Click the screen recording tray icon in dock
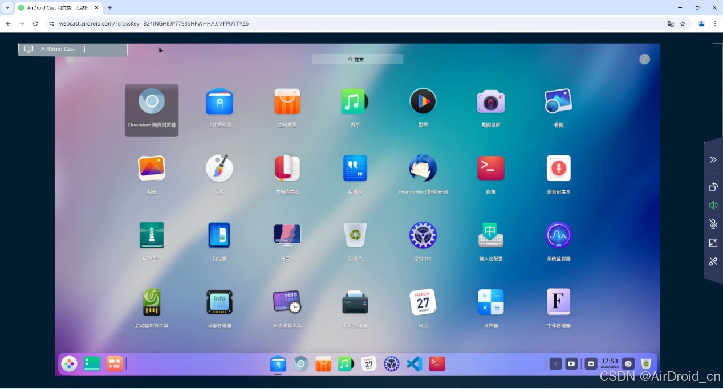 click(x=571, y=364)
